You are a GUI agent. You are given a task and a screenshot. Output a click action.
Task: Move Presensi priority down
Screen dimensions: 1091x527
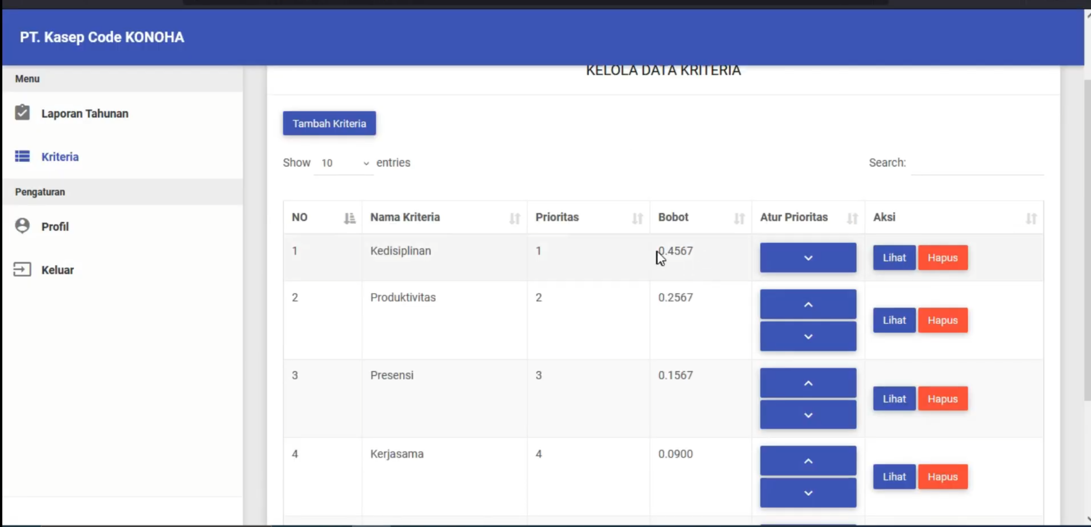tap(808, 415)
